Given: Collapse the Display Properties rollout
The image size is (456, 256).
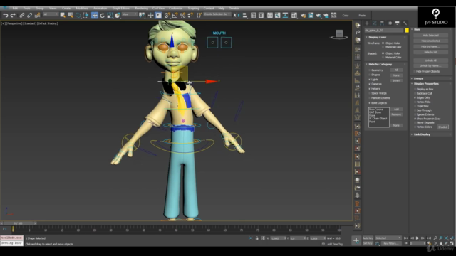Looking at the screenshot, I should click(x=432, y=84).
